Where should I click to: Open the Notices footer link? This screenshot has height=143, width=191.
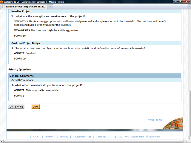pos(102,137)
